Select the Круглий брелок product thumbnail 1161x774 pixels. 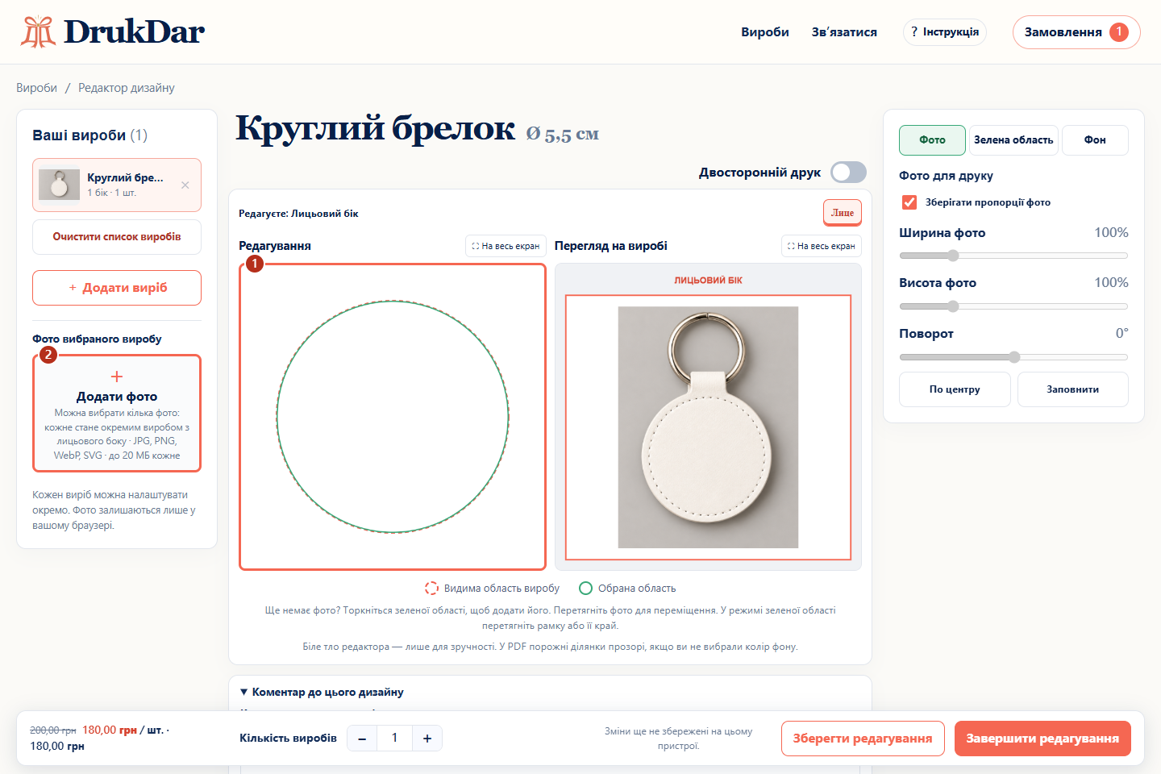point(59,185)
